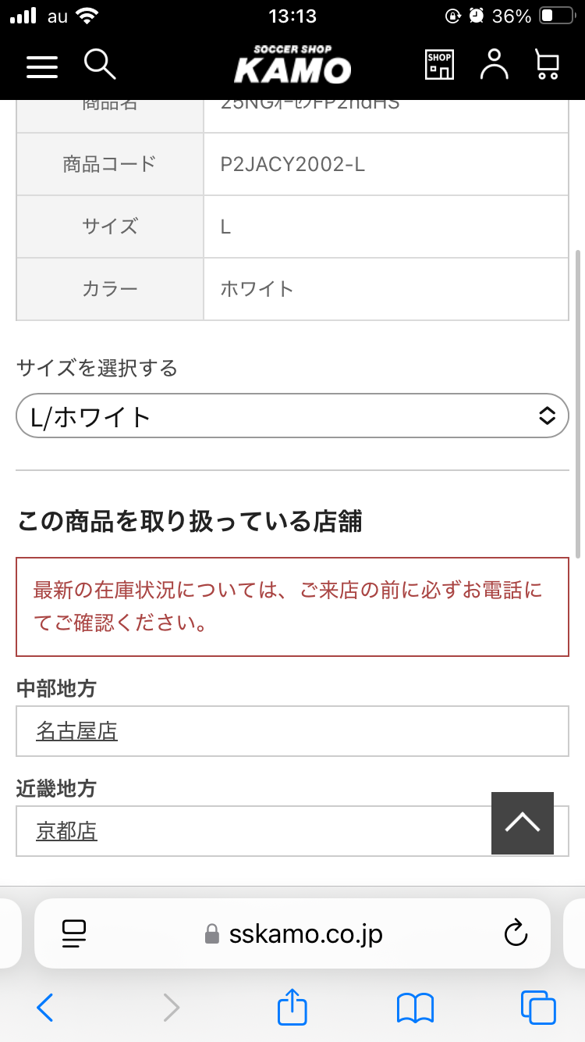The image size is (585, 1042).
Task: View the shopping cart icon
Action: pyautogui.click(x=548, y=65)
